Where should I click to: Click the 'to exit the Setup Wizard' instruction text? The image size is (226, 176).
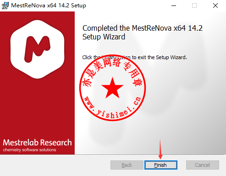coord(160,57)
